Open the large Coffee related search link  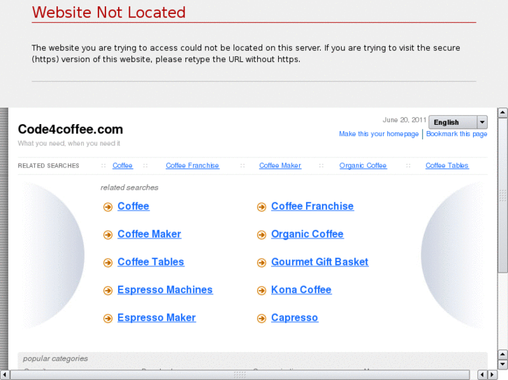pyautogui.click(x=133, y=206)
